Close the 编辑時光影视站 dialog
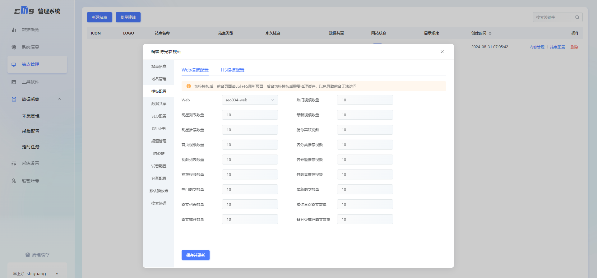The image size is (597, 278). [x=442, y=52]
